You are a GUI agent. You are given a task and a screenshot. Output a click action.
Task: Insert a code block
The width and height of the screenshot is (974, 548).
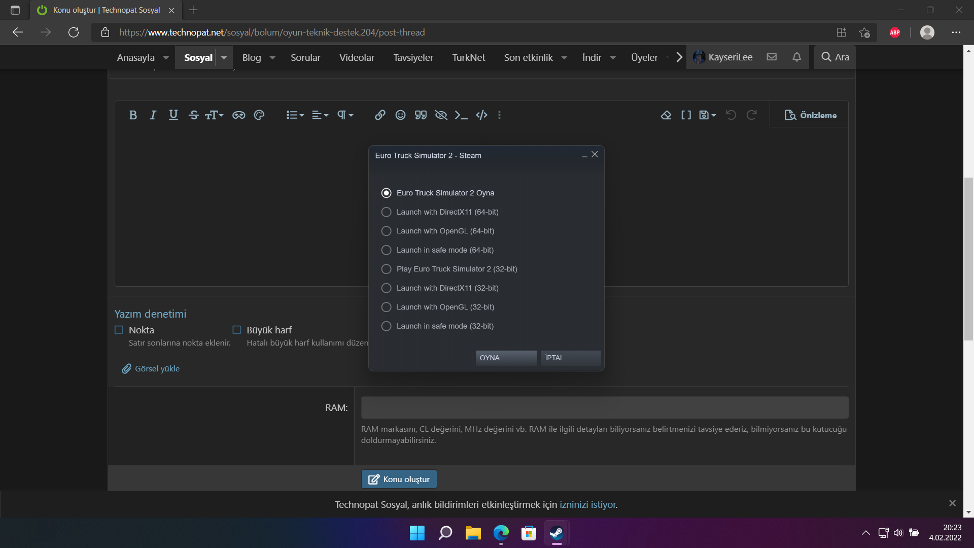click(x=481, y=115)
